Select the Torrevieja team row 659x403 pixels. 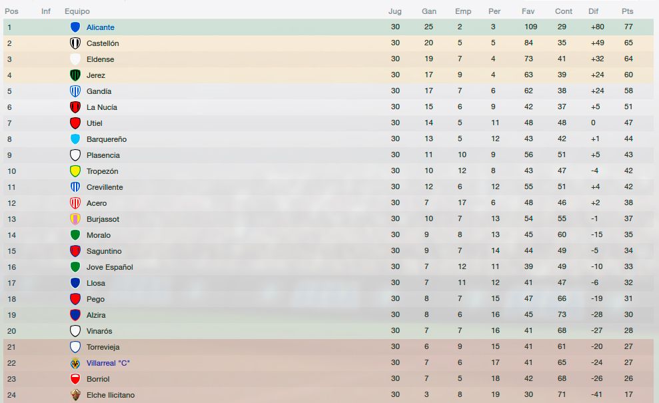click(329, 346)
